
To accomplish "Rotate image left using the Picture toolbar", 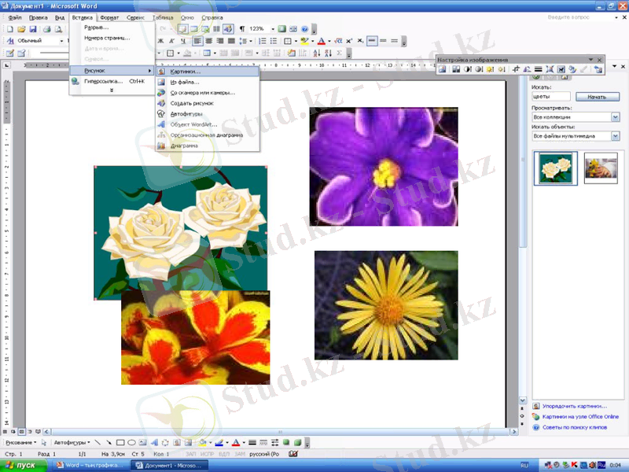I will [x=526, y=70].
